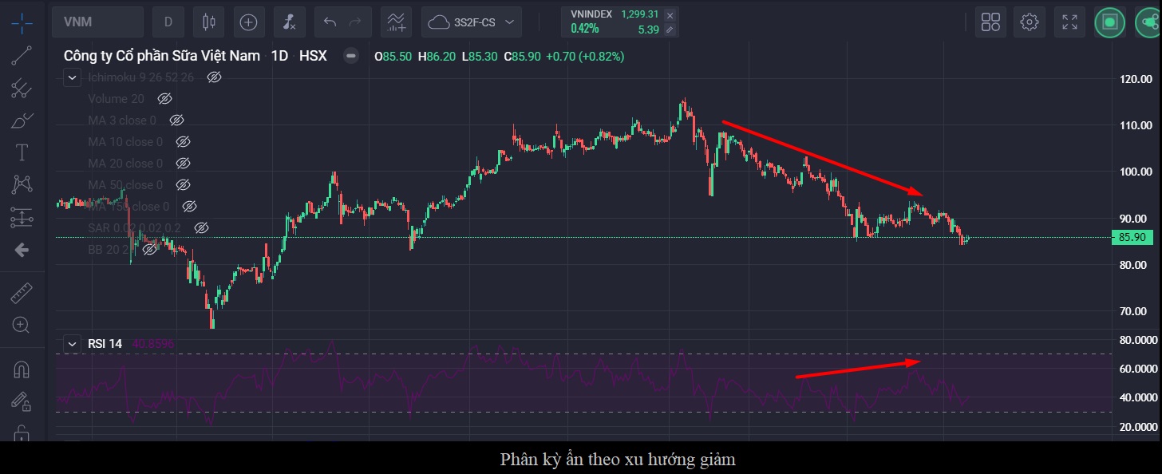The width and height of the screenshot is (1162, 474).
Task: Open the 3S2F-CS layout dropdown
Action: pyautogui.click(x=472, y=22)
